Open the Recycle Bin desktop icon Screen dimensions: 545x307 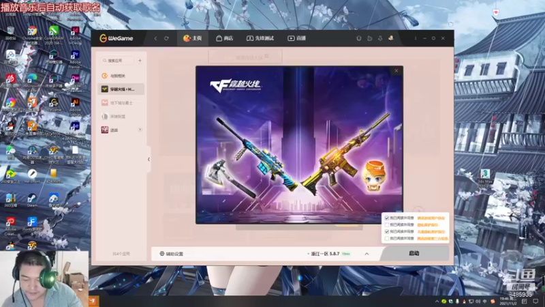[x=10, y=33]
